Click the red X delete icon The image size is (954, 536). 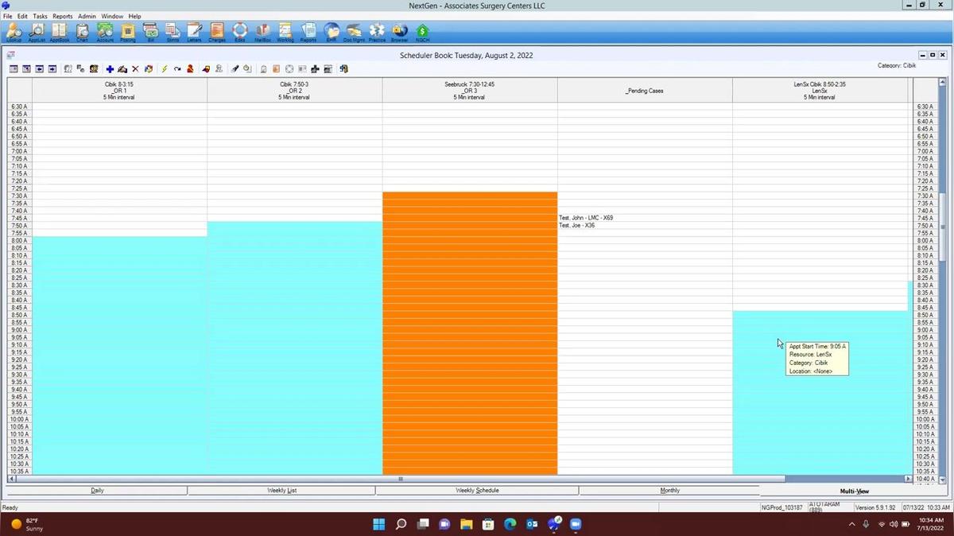click(x=135, y=69)
